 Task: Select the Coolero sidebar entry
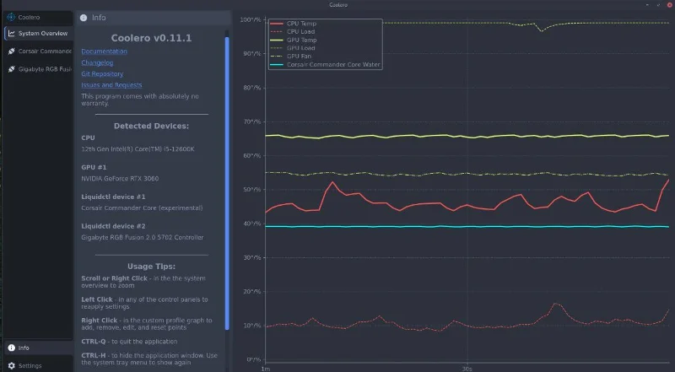38,17
